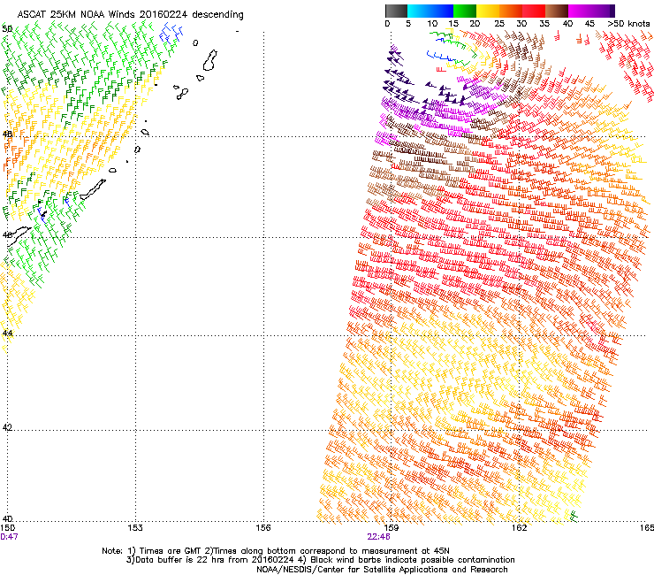Click the map title 'ASCAT 25KM NOAA Winds 20160224 descending'
The height and width of the screenshot is (575, 654).
130,14
